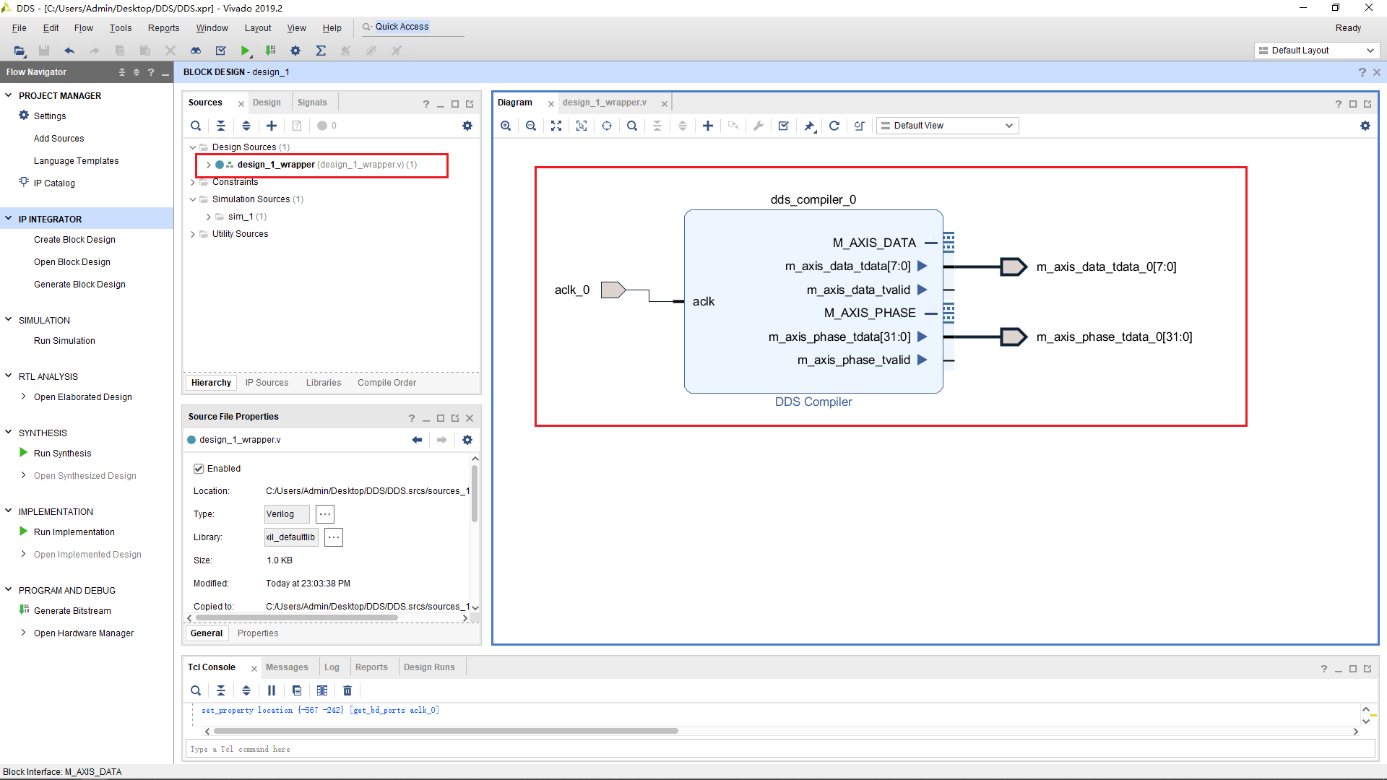Click Generate Block Design link
This screenshot has width=1387, height=780.
[x=79, y=285]
